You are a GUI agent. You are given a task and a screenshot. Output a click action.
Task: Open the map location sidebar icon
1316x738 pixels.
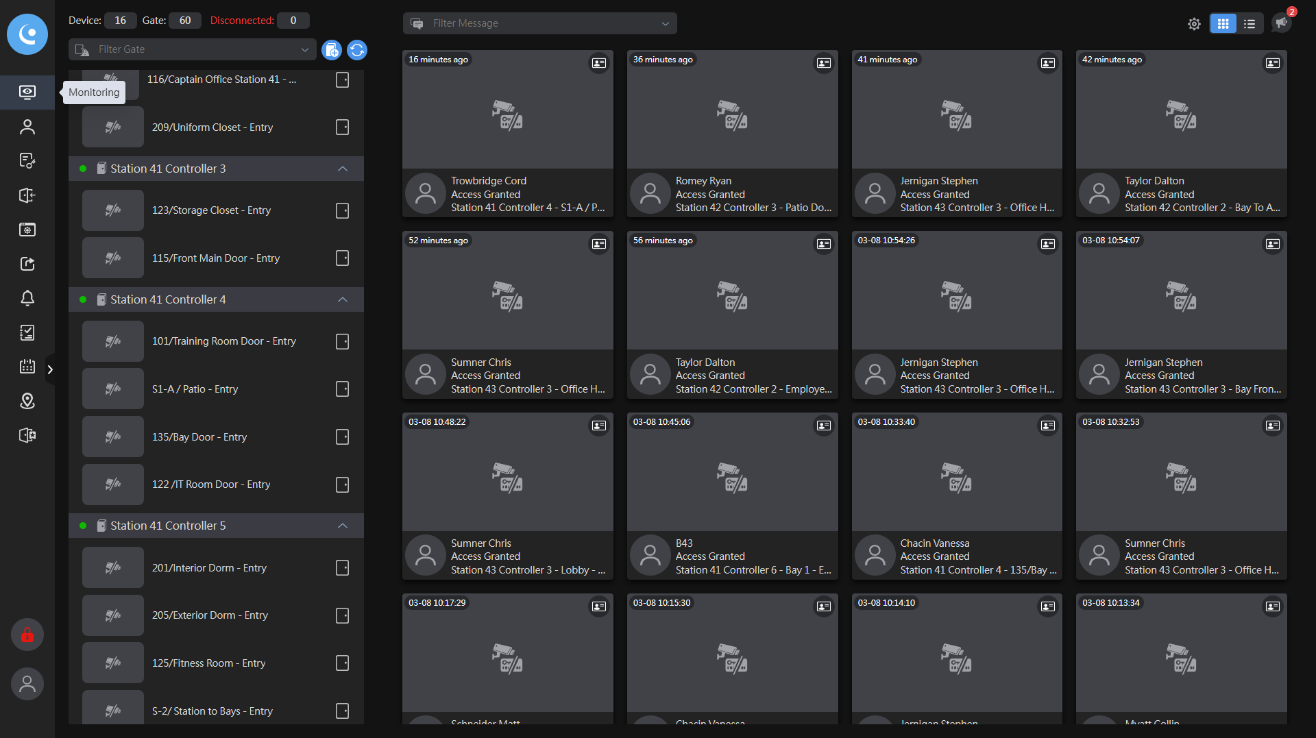27,401
